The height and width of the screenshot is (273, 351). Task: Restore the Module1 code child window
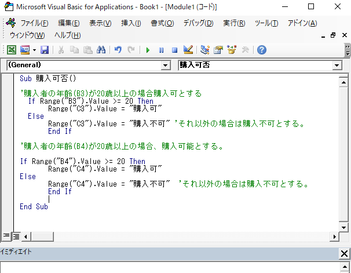tap(333, 35)
